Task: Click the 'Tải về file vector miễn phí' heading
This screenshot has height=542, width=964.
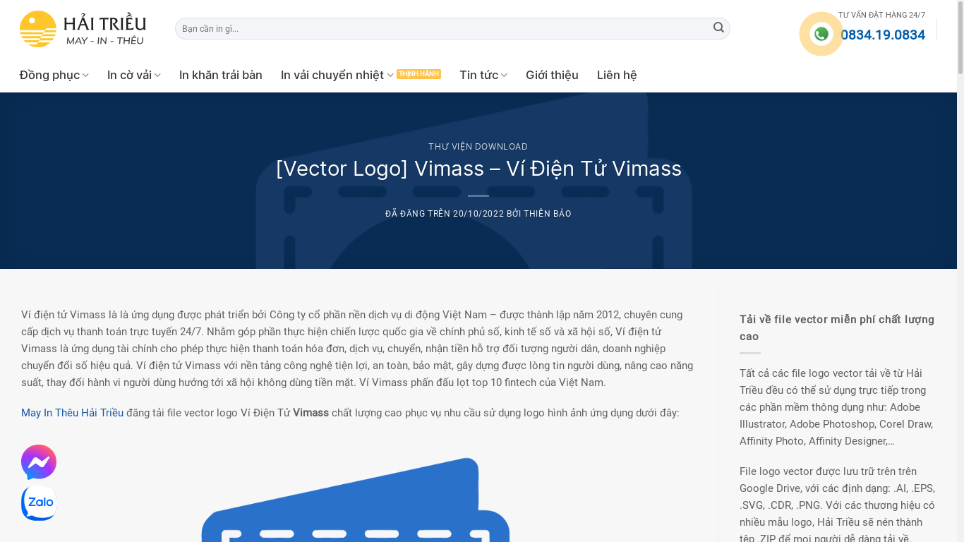Action: [x=837, y=328]
